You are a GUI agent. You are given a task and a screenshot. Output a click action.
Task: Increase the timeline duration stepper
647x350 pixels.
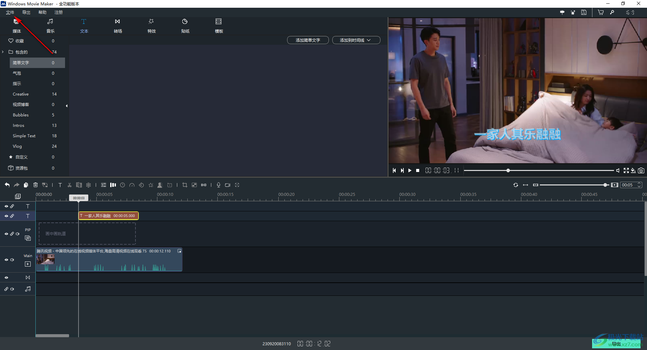point(639,183)
